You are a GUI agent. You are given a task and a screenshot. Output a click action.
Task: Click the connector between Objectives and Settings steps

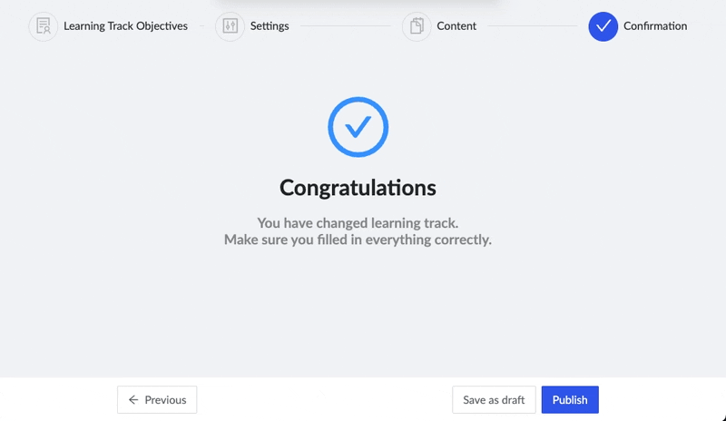(x=203, y=26)
